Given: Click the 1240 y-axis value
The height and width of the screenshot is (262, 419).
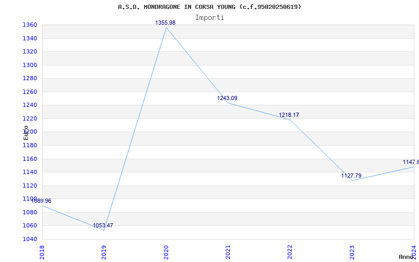Looking at the screenshot, I should click(x=30, y=105).
